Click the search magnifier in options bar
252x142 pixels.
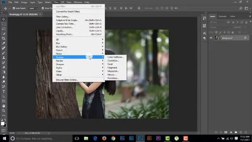[241, 8]
